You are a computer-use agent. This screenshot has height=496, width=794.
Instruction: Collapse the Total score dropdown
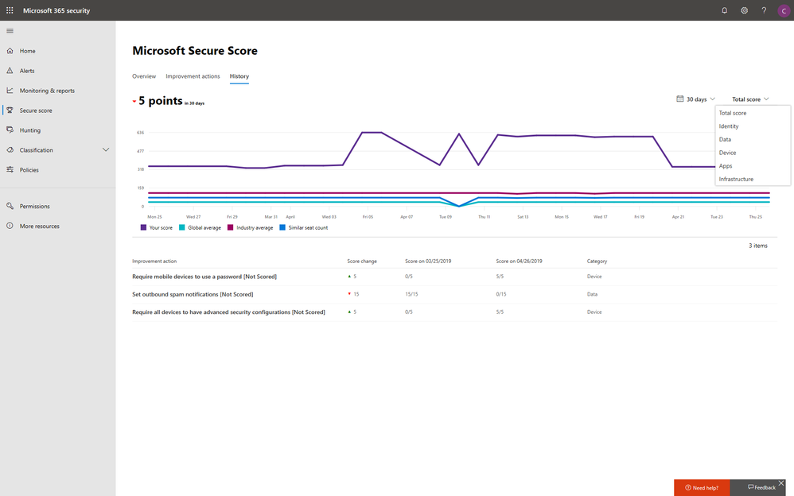click(x=751, y=99)
